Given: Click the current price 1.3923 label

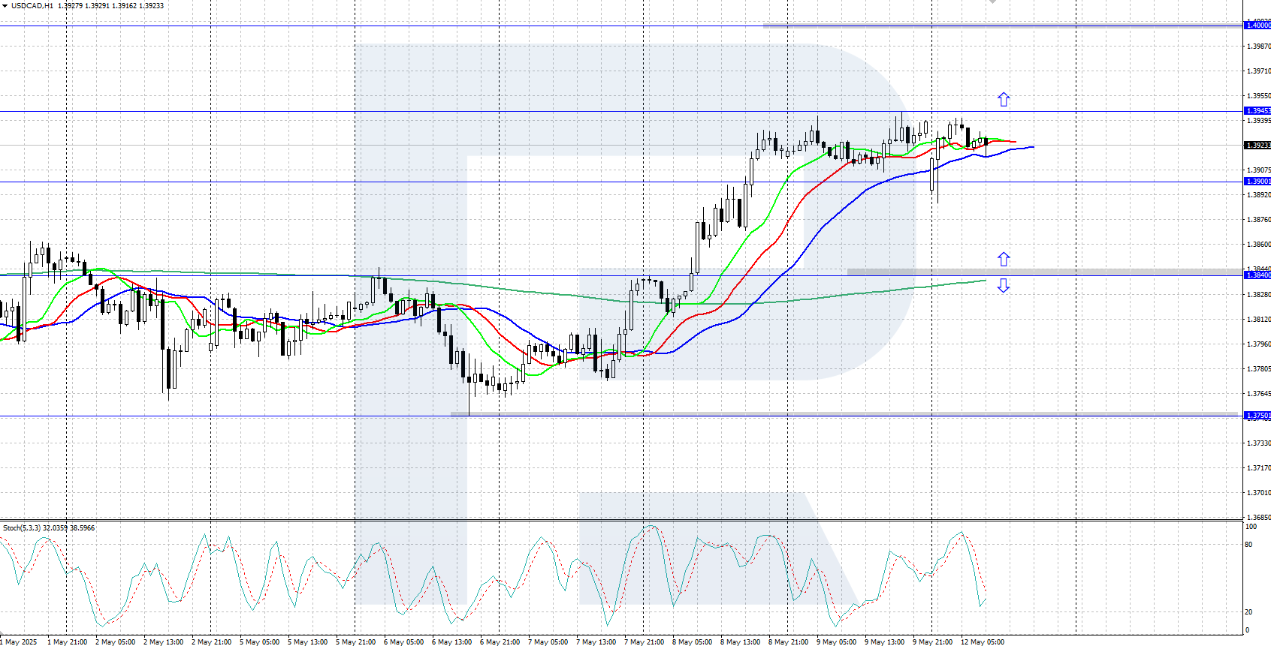Looking at the screenshot, I should coord(1258,146).
